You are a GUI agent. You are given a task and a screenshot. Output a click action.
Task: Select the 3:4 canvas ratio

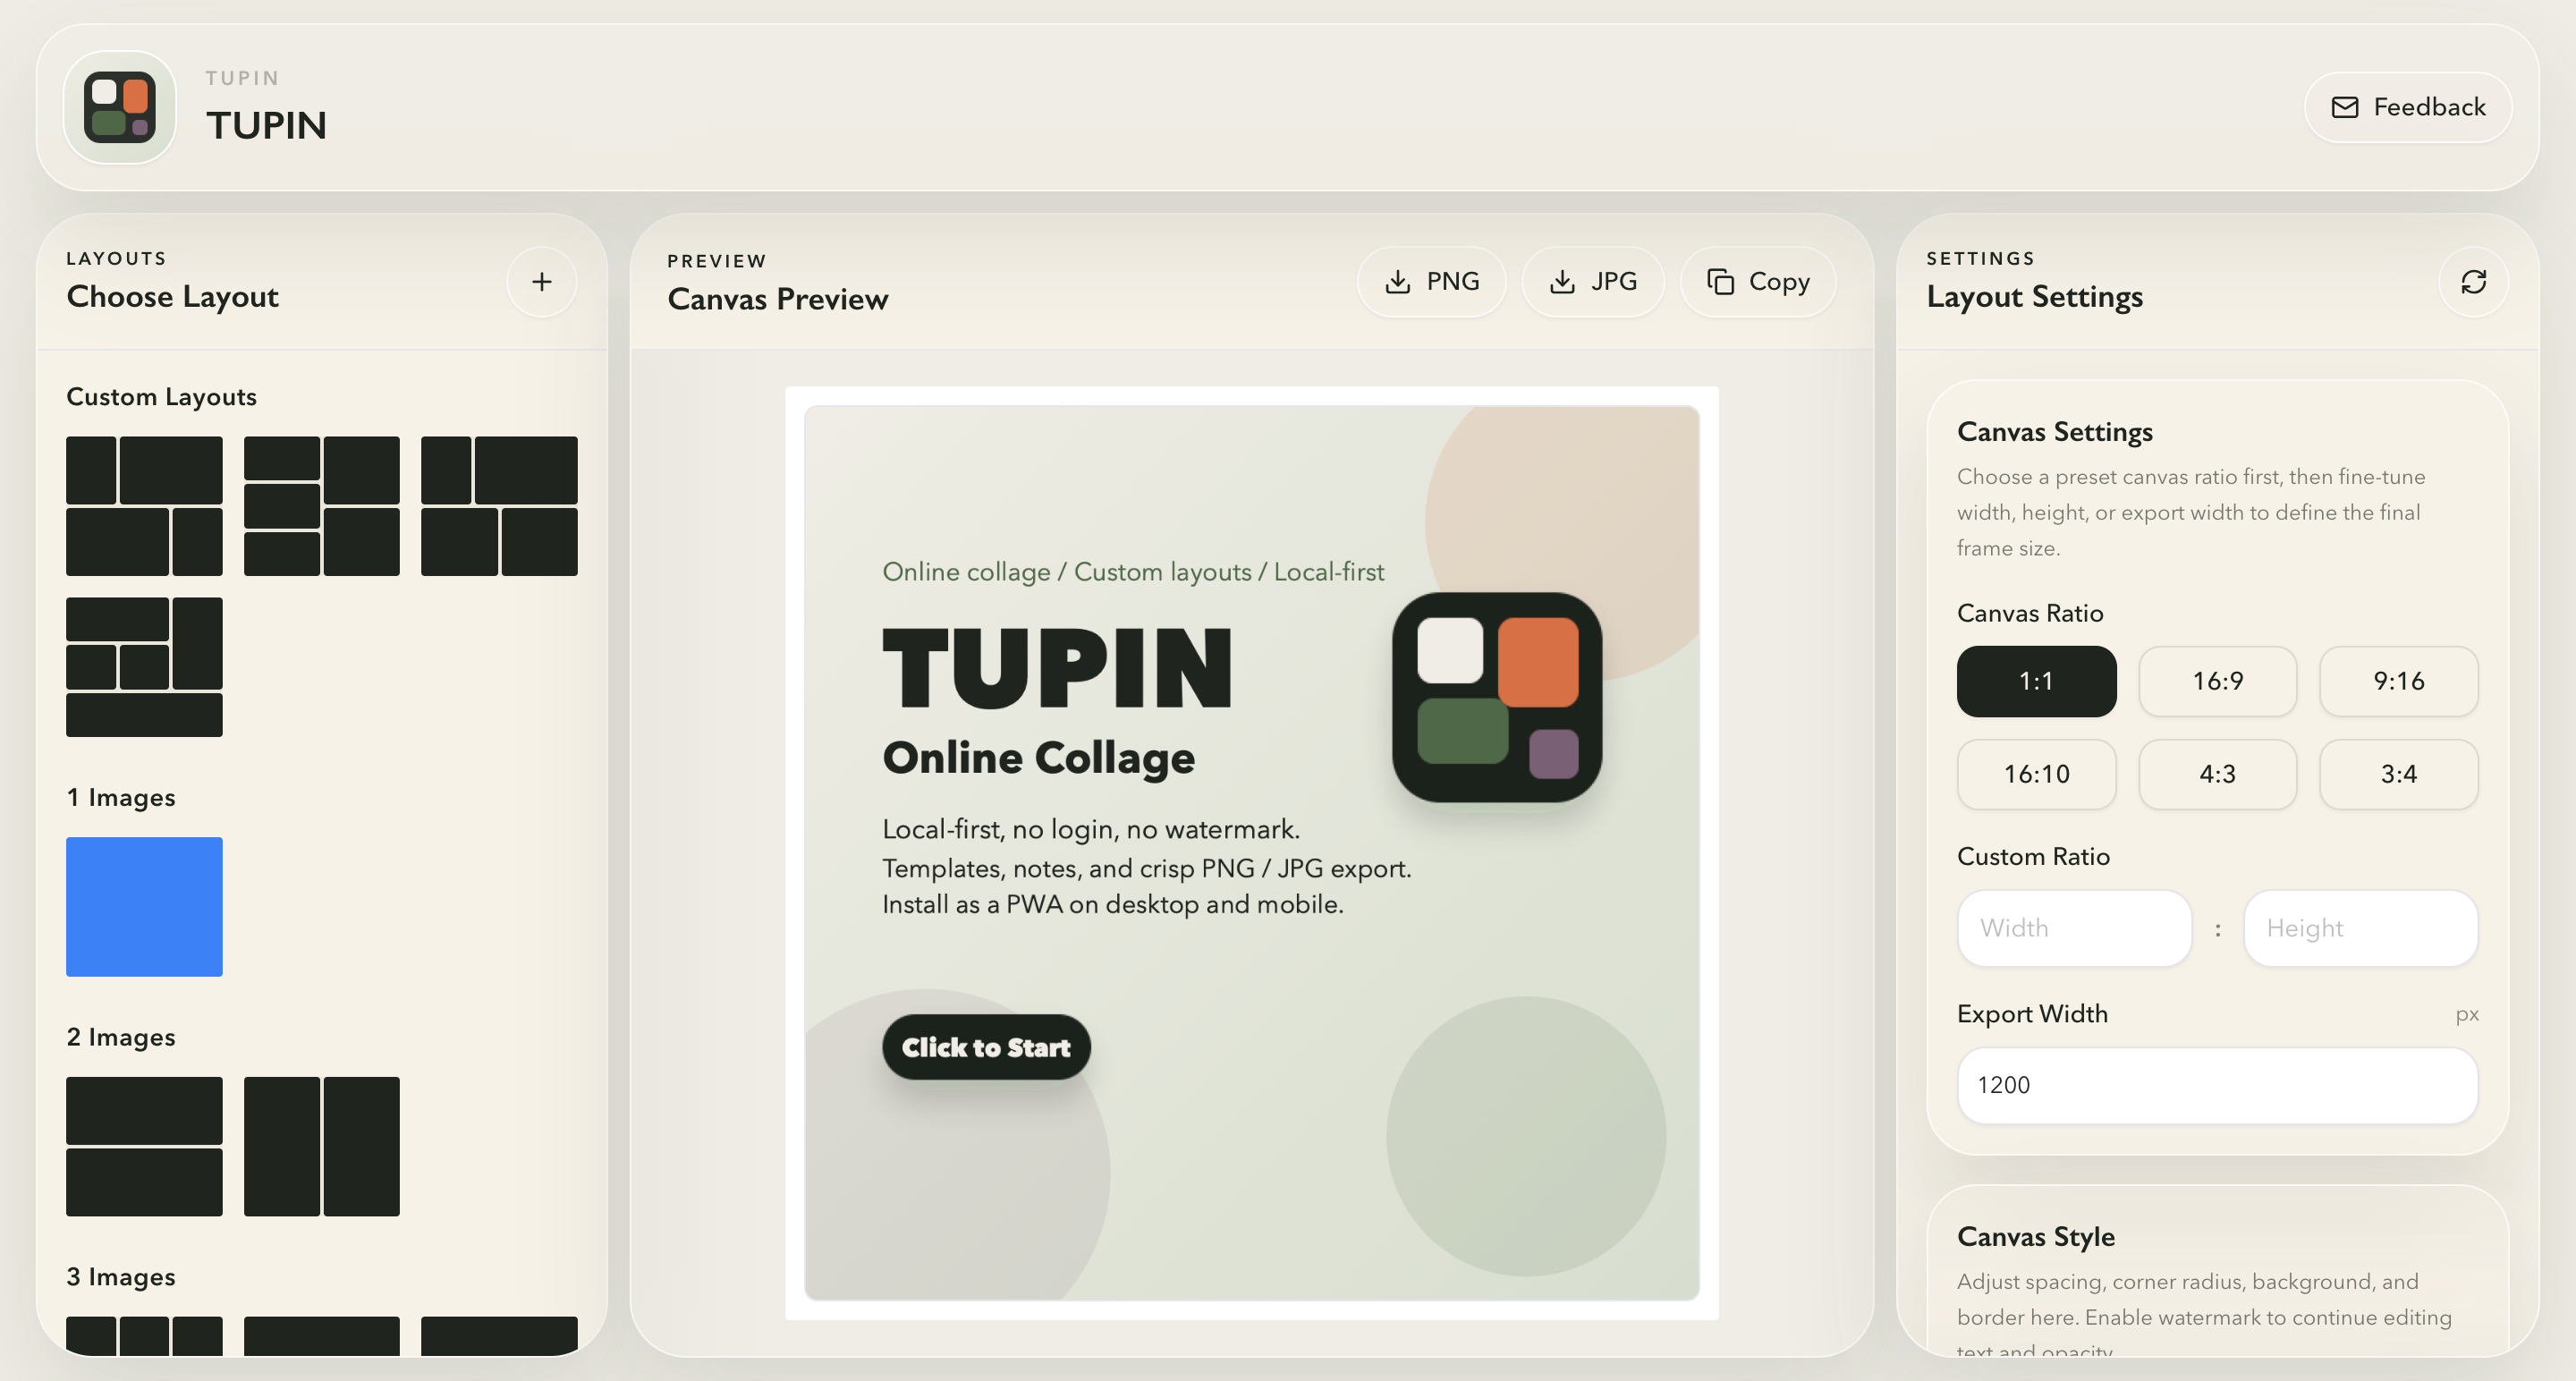[x=2398, y=774]
